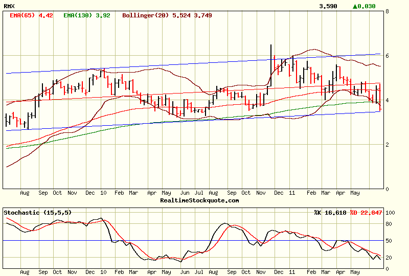This screenshot has width=409, height=276.
Task: Click the Jun label under the price chart
Action: pyautogui.click(x=185, y=193)
